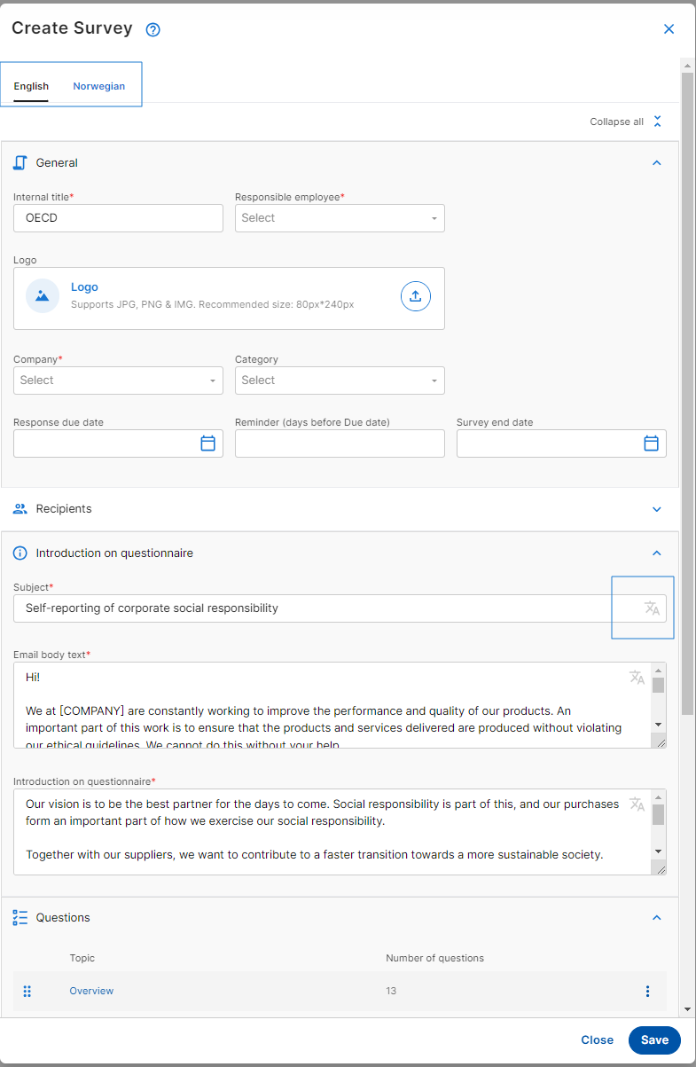The width and height of the screenshot is (696, 1067).
Task: Collapse the Introduction on questionnaire section
Action: pyautogui.click(x=657, y=553)
